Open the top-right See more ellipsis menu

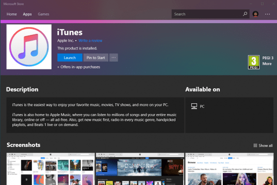(x=267, y=14)
